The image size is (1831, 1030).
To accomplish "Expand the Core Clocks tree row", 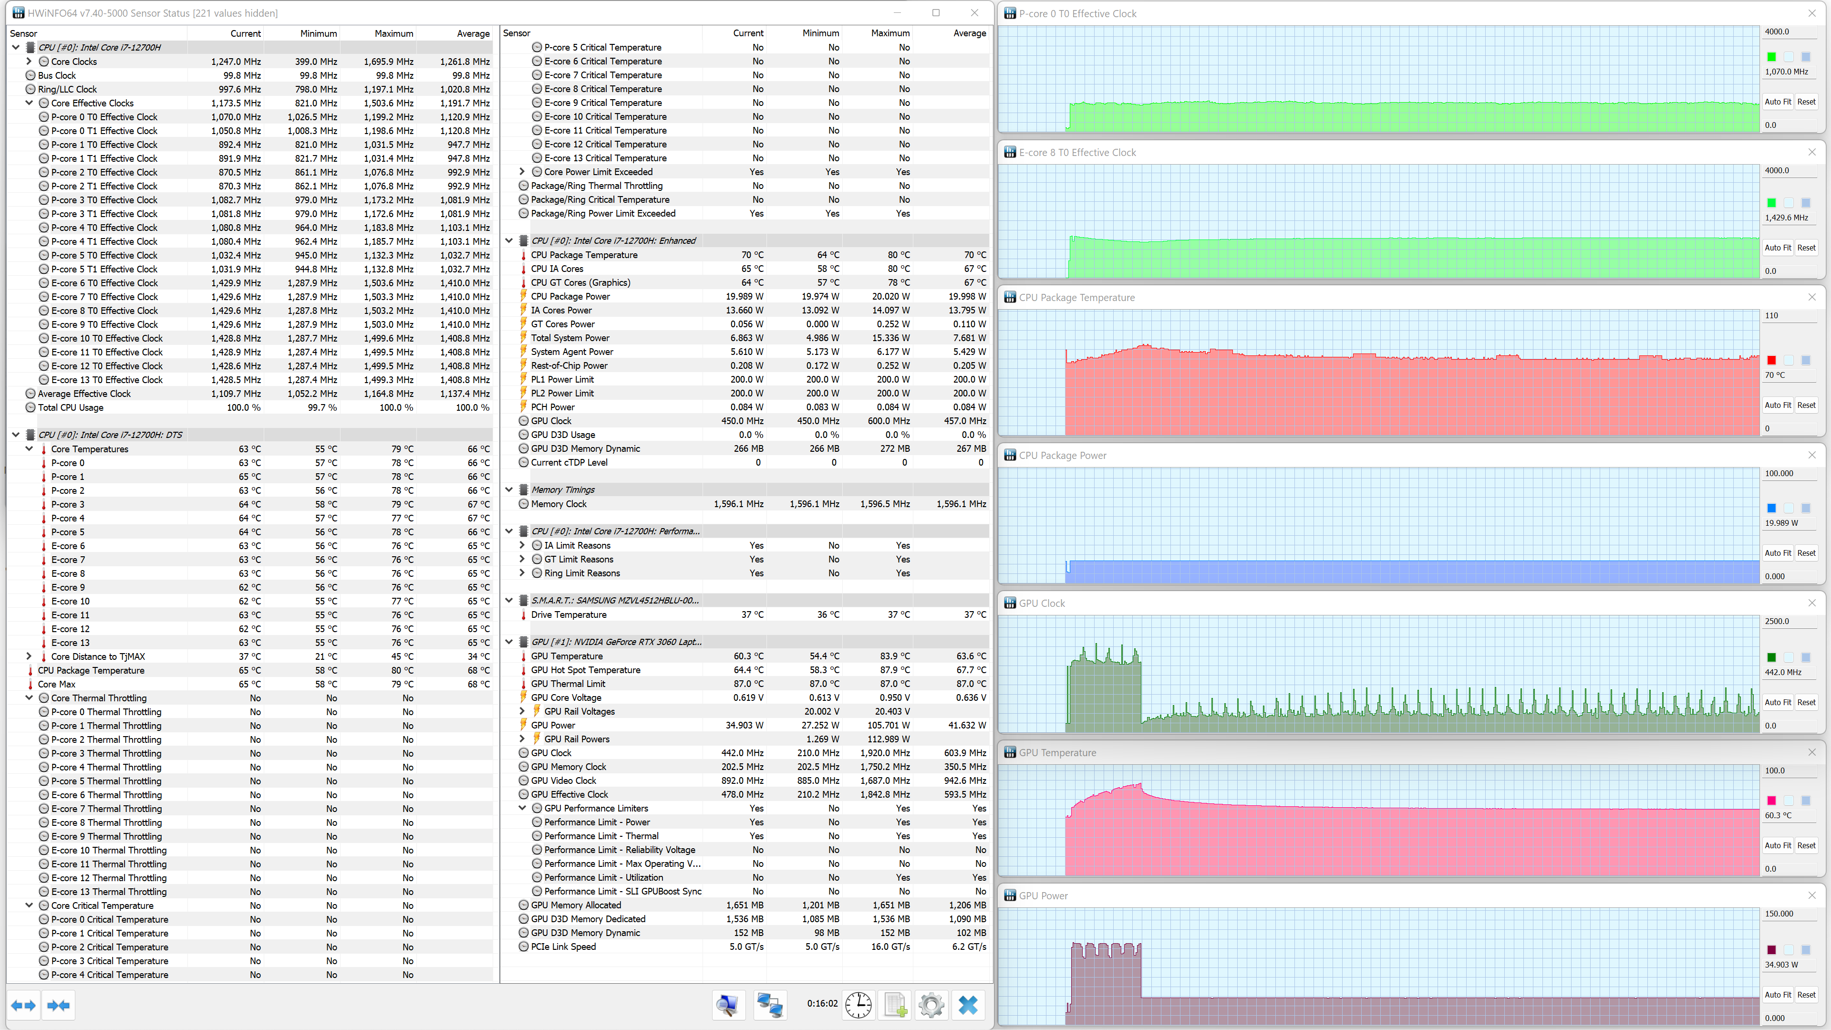I will (29, 62).
